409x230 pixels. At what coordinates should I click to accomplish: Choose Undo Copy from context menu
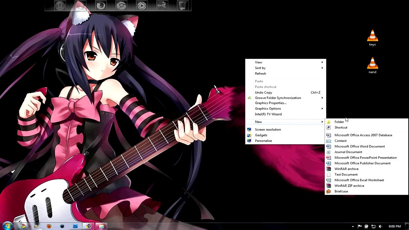pyautogui.click(x=286, y=92)
